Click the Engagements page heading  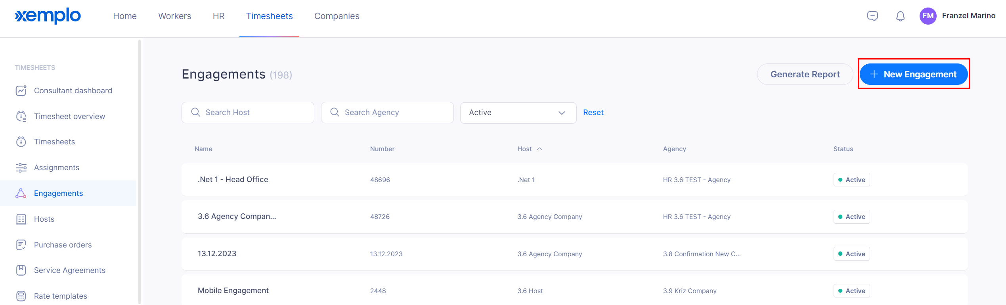pyautogui.click(x=224, y=74)
